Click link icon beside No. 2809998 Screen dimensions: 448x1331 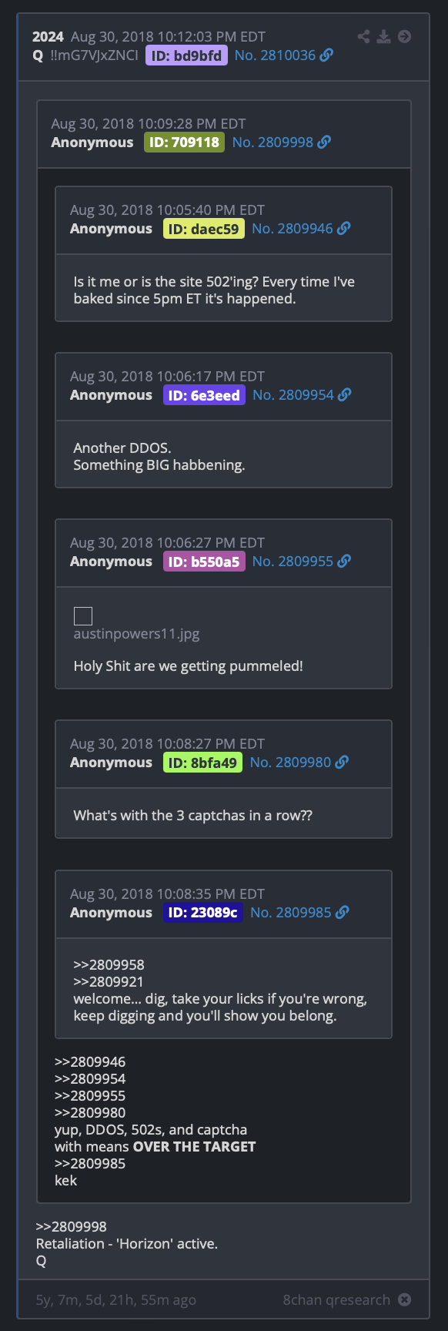pyautogui.click(x=324, y=142)
